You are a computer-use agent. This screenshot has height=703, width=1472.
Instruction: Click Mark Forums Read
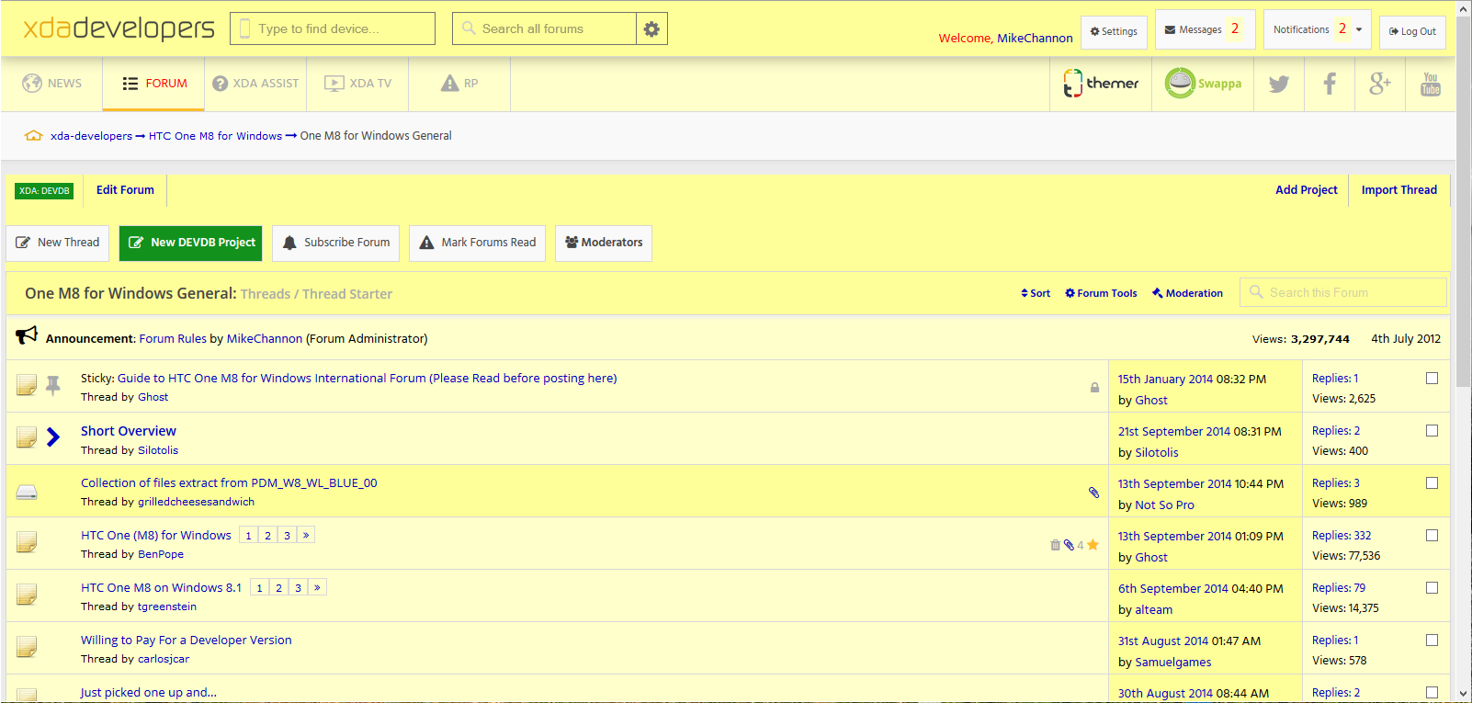(477, 243)
